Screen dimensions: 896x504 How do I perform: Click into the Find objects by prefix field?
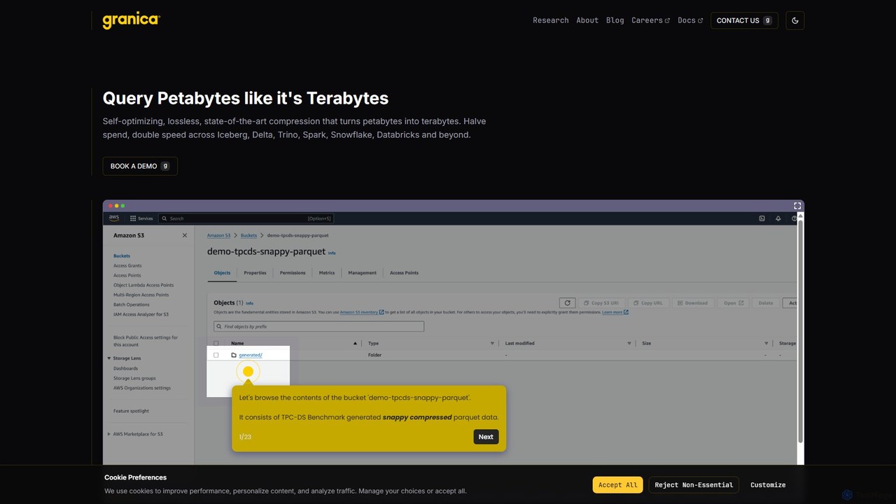pyautogui.click(x=318, y=326)
